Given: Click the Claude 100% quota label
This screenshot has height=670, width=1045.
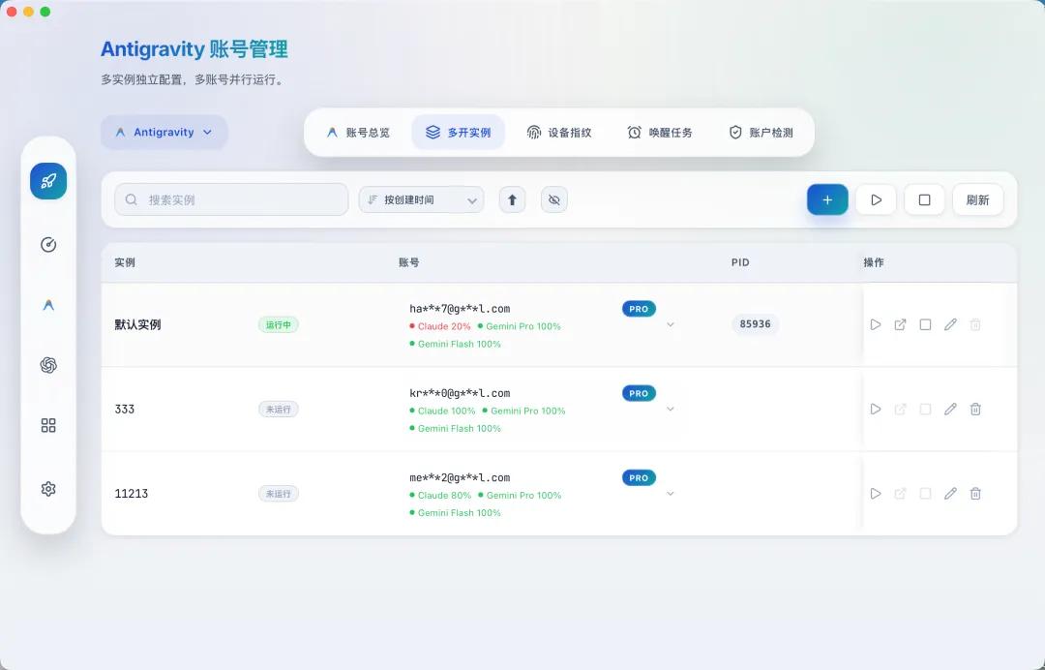Looking at the screenshot, I should tap(442, 411).
